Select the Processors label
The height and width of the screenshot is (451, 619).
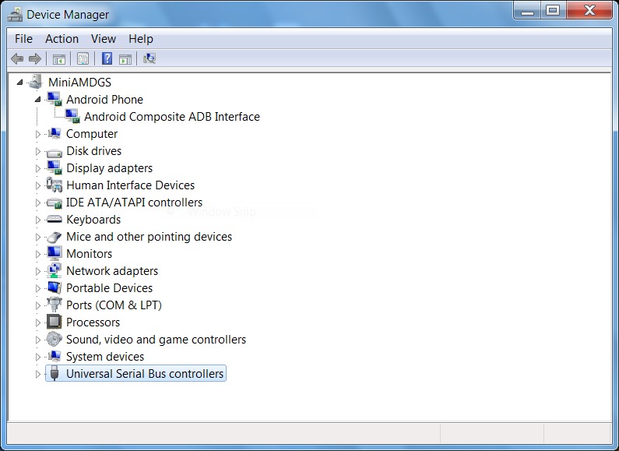[x=93, y=322]
